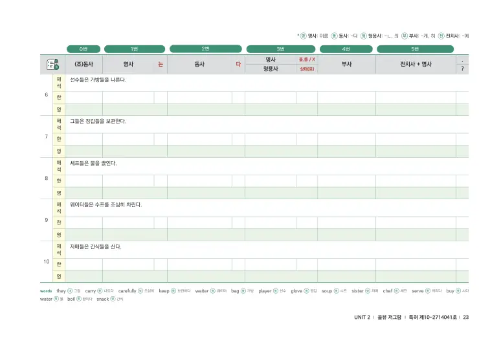This screenshot has height=337, width=490.
Task: Click the '한' label in row 6
Action: pos(59,98)
